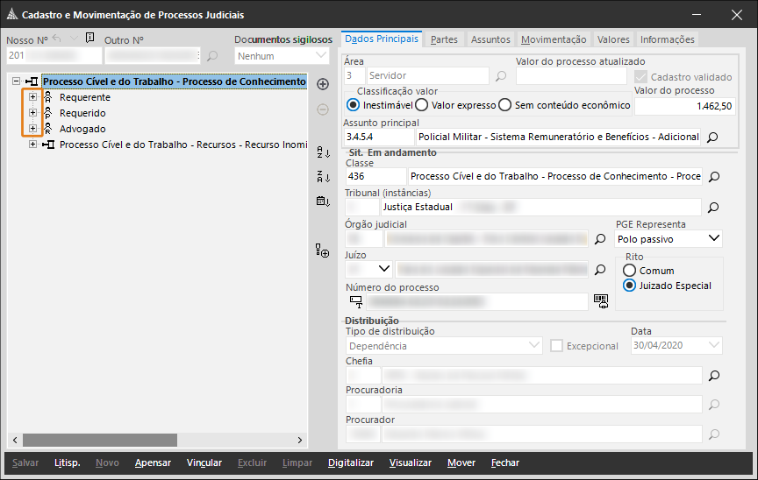Sort tree ascending with A-Z icon
The height and width of the screenshot is (480, 758).
[322, 153]
